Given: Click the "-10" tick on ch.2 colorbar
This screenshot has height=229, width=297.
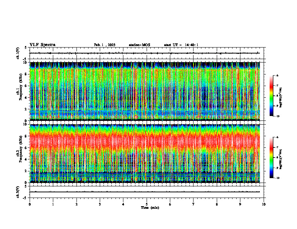Looking at the screenshot, I should point(277,178).
